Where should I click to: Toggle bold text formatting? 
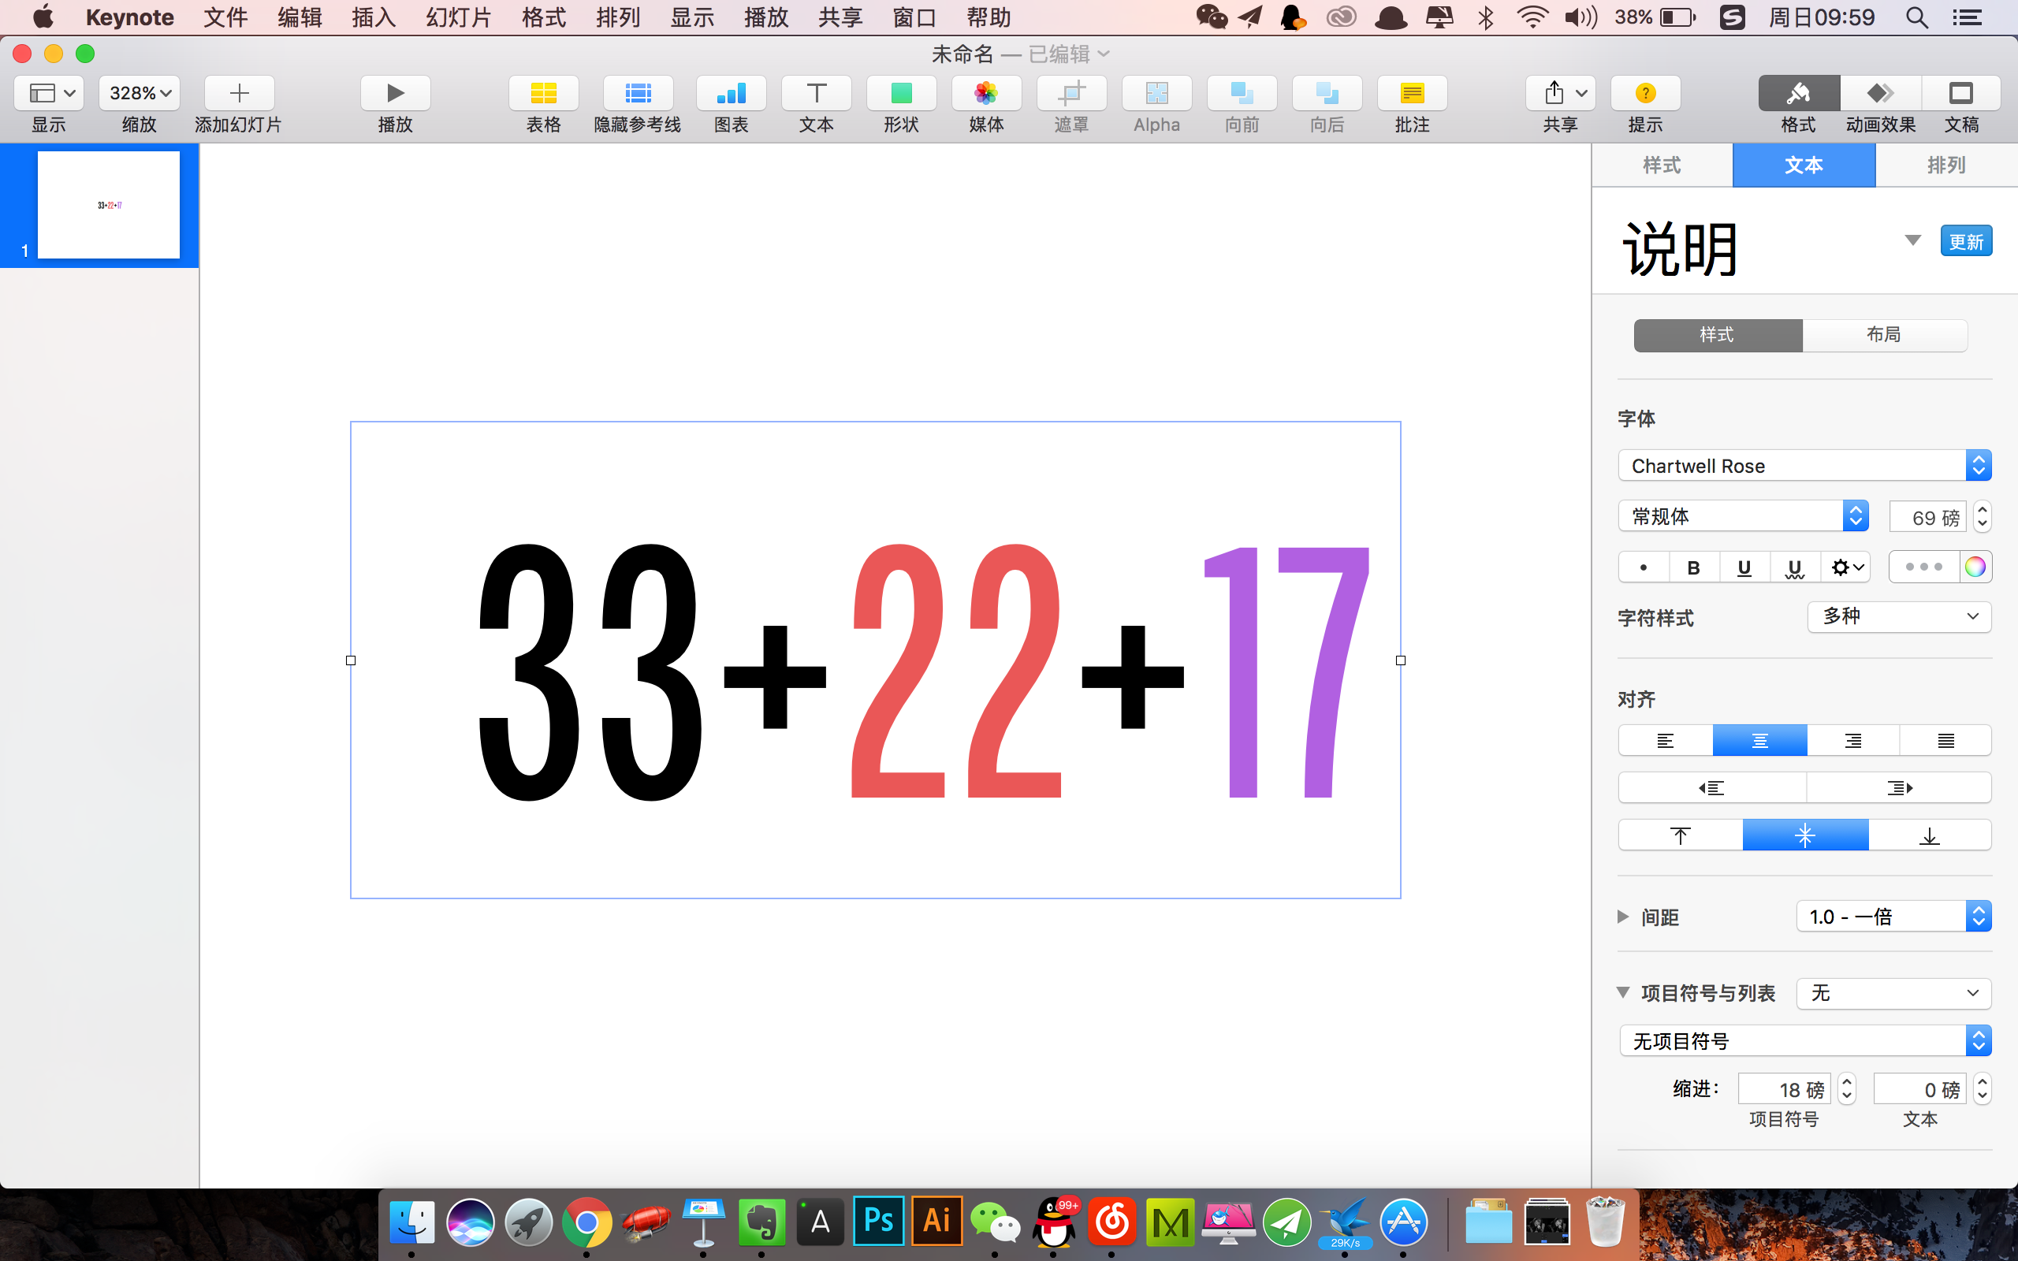tap(1692, 568)
